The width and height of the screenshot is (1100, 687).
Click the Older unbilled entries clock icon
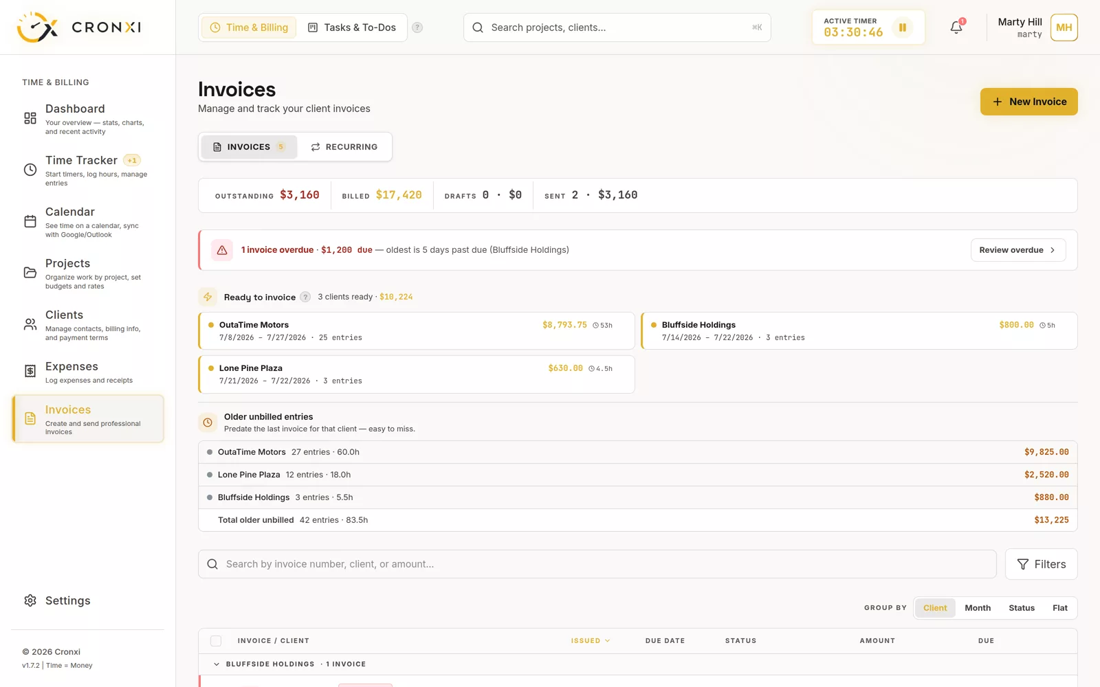[x=208, y=423]
